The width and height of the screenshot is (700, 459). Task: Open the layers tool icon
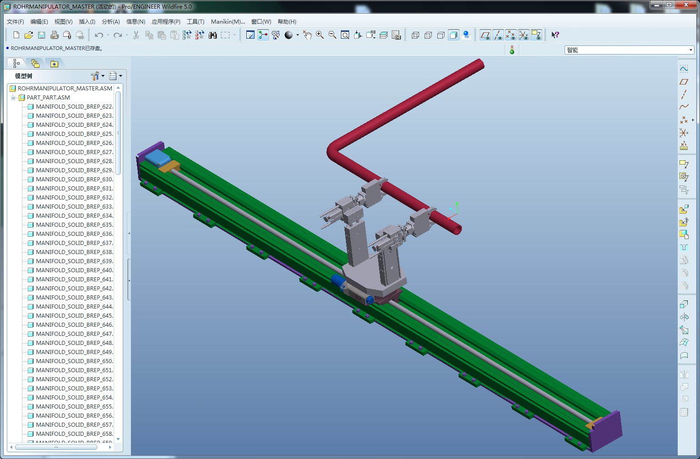pyautogui.click(x=384, y=35)
